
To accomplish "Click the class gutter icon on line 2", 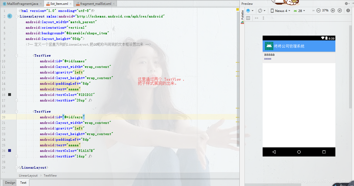I will (x=10, y=16).
